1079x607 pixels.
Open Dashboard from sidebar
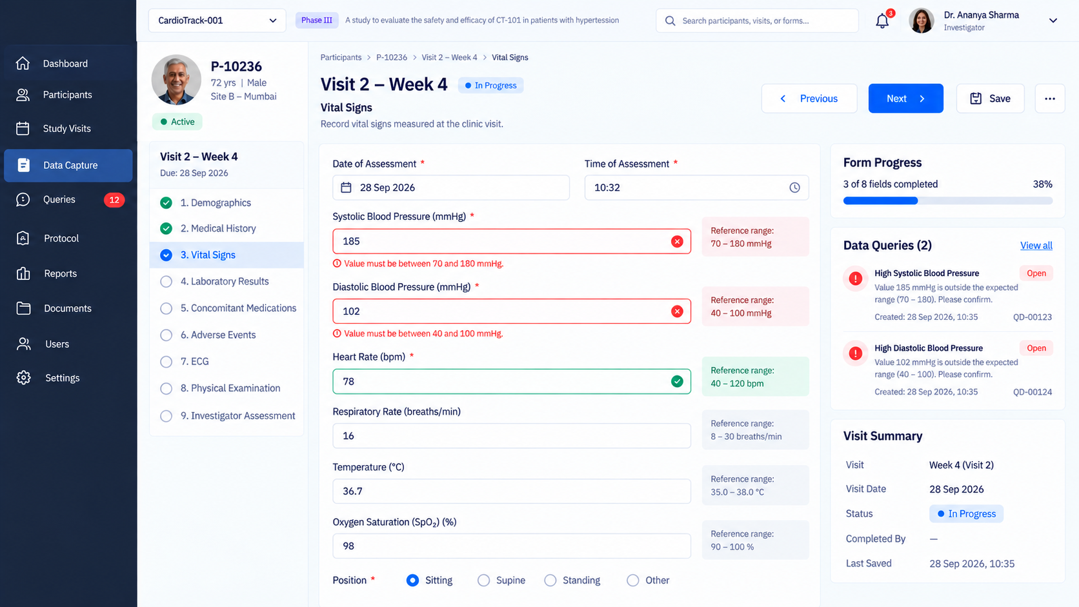68,63
